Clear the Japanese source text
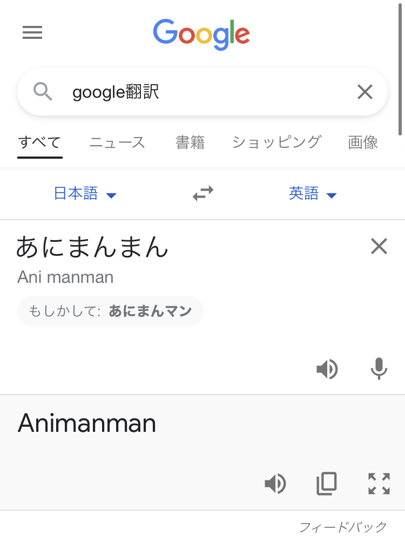405x536 pixels. pos(379,247)
